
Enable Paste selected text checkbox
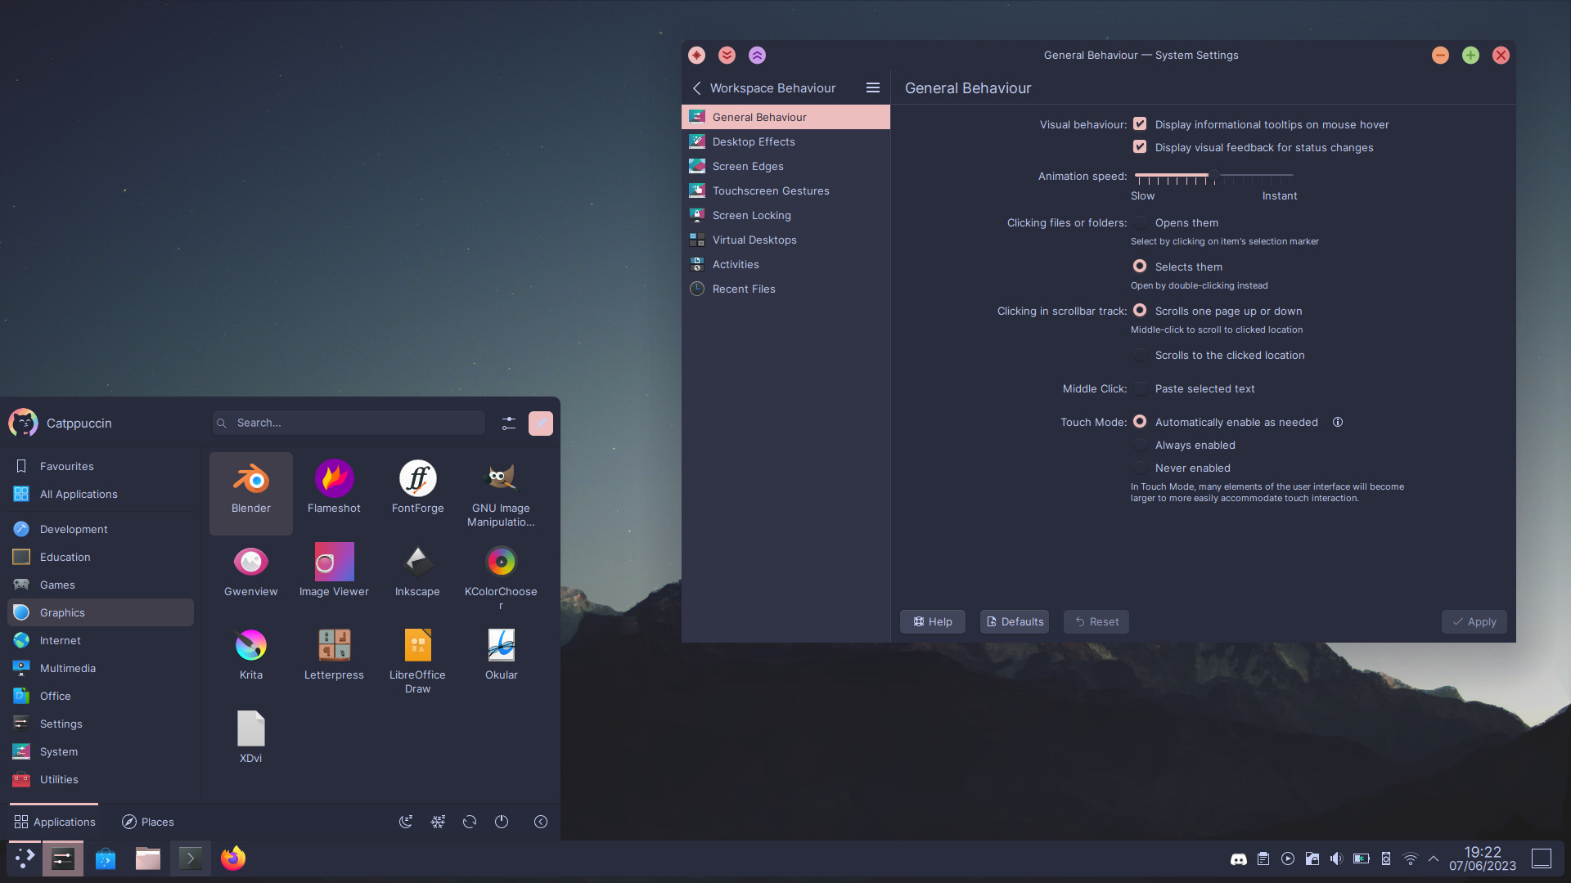[1140, 388]
